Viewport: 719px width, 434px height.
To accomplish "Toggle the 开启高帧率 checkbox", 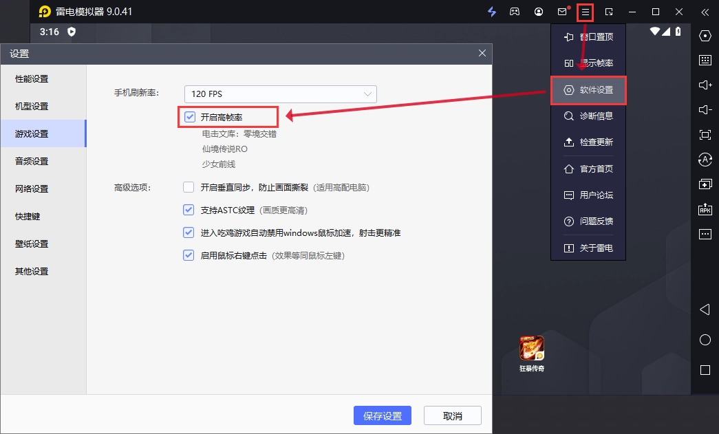I will 190,117.
